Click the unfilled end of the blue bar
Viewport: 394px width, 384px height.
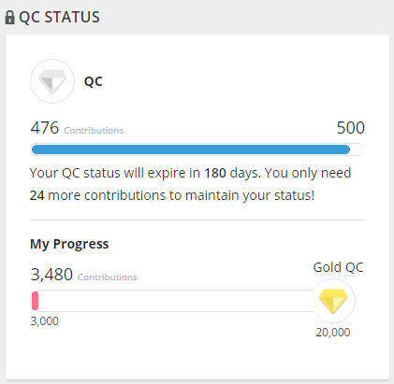point(358,149)
